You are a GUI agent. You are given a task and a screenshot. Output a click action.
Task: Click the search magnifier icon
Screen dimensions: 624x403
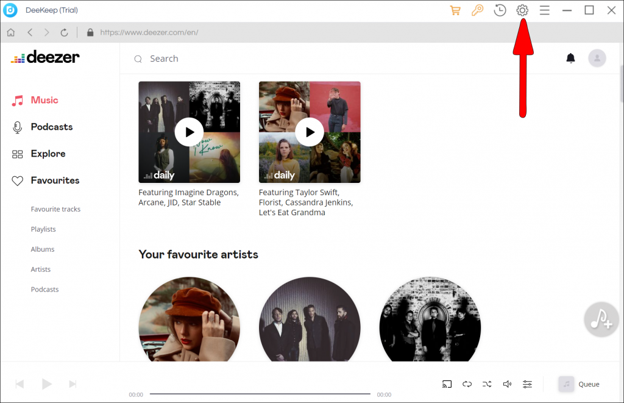pyautogui.click(x=138, y=59)
